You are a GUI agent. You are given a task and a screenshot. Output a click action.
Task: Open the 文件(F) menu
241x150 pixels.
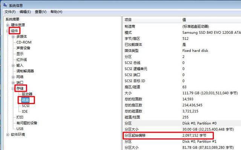[10, 12]
